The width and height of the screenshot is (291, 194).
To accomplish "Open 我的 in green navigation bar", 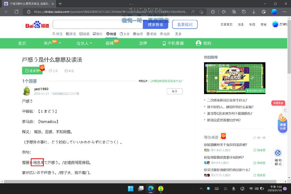I will [203, 43].
